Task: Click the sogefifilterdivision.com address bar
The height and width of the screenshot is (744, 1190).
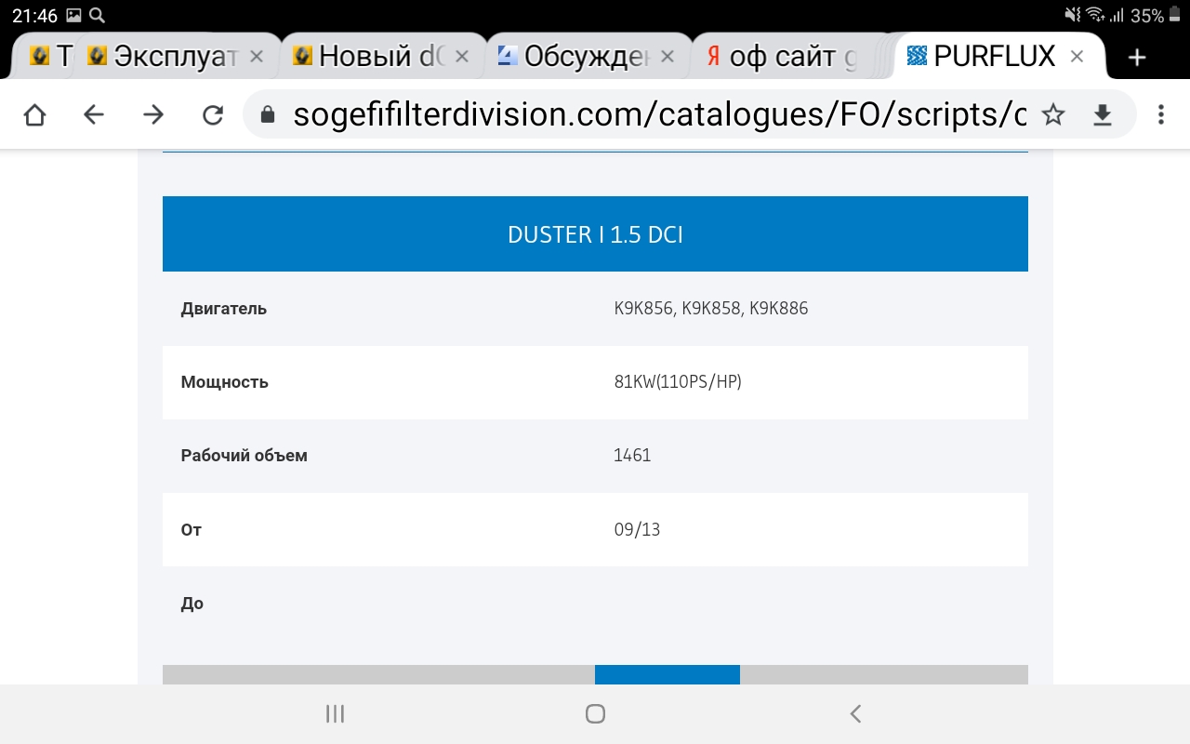Action: click(x=660, y=114)
